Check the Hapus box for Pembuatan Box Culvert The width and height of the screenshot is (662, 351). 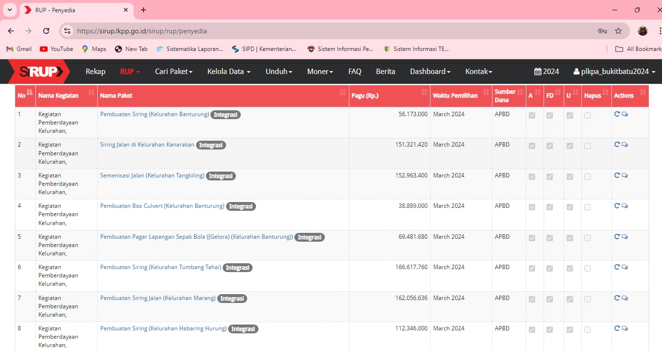[x=587, y=207]
